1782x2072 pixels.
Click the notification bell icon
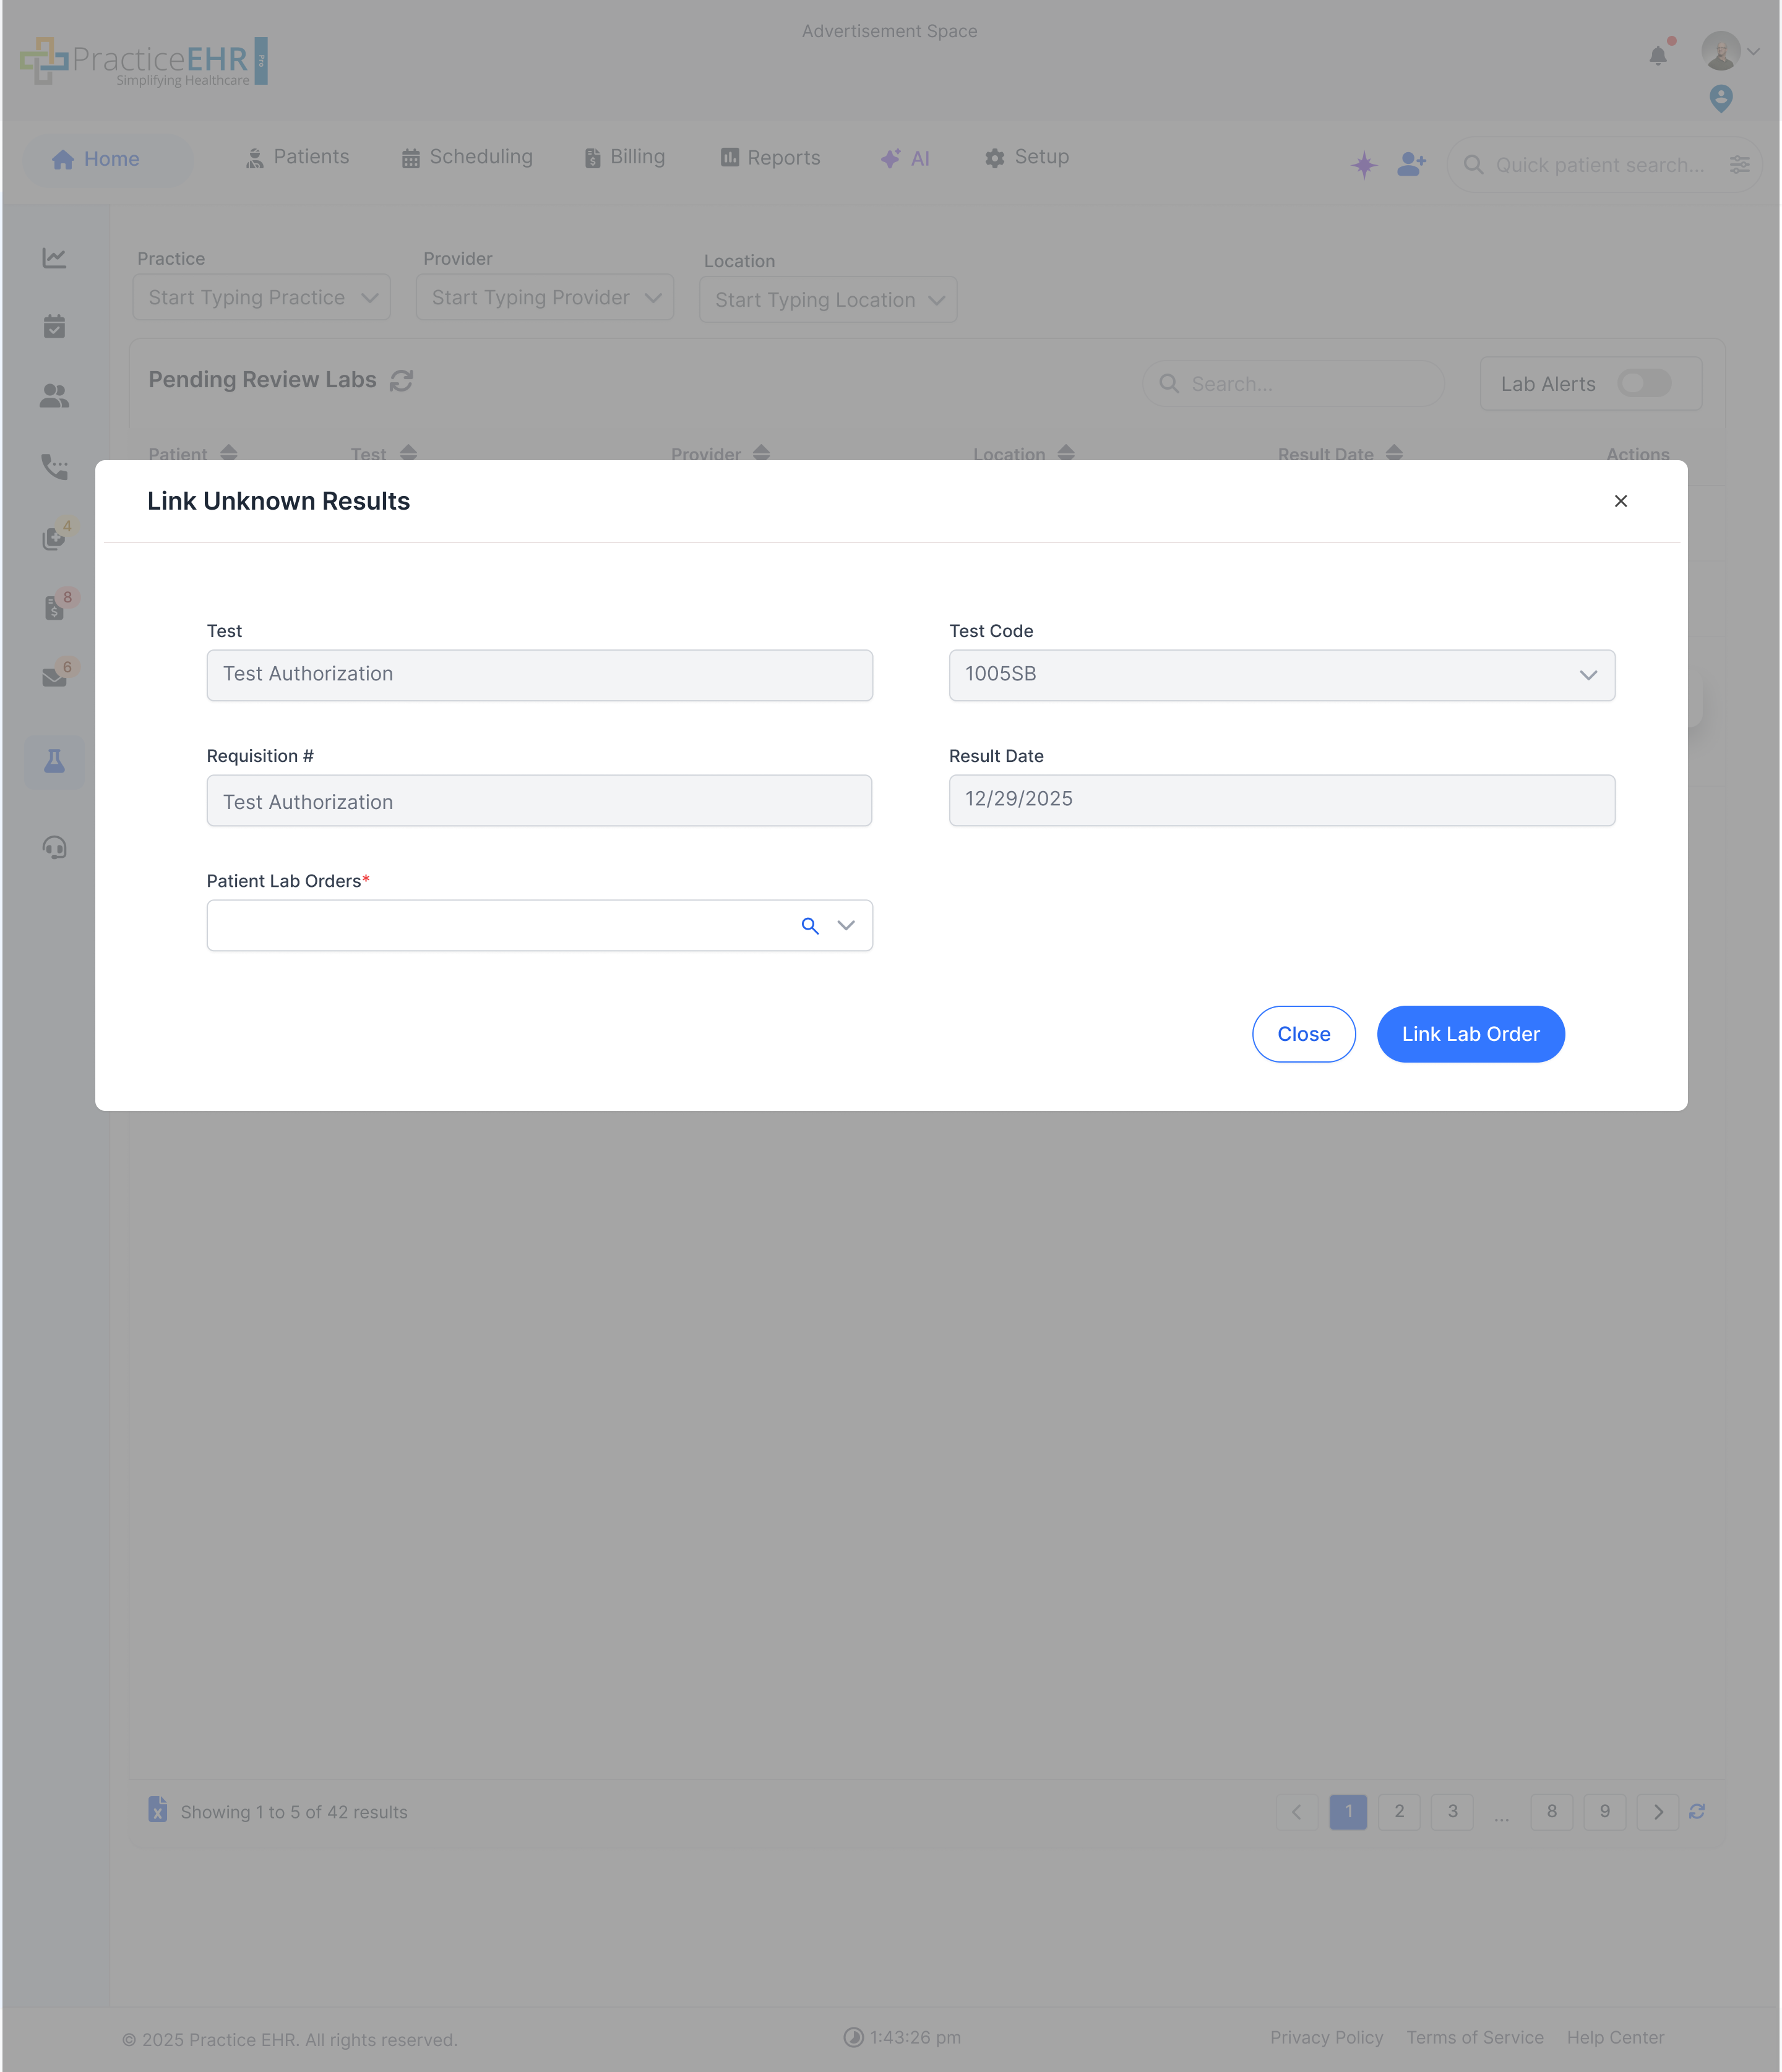(1658, 55)
